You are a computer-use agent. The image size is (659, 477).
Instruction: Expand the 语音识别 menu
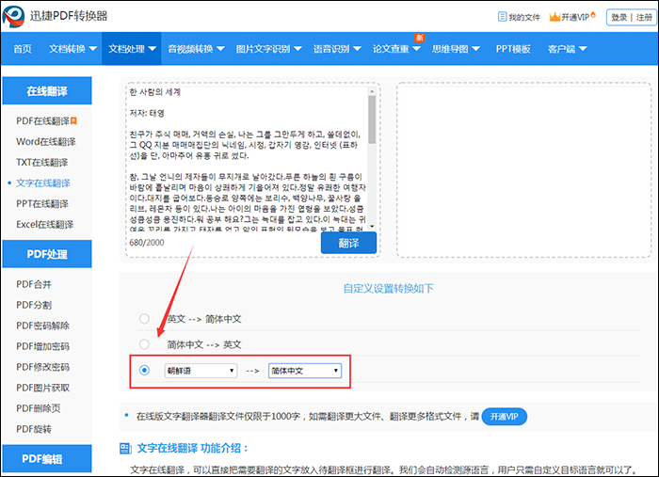click(337, 49)
